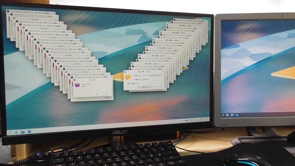Screen dimensions: 295x166
Task: Click the fourth blue icon on HP monitor taskbar
Action: (x=237, y=115)
